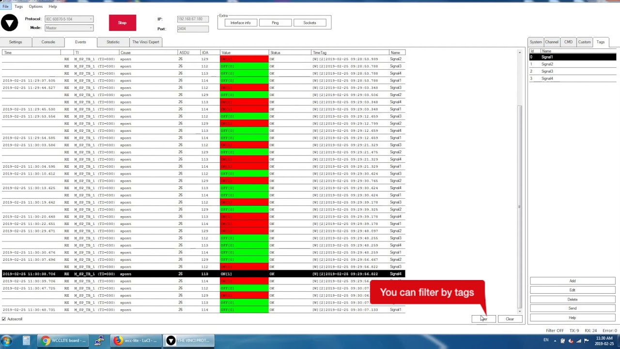Viewport: 620px width, 349px height.
Task: Switch to the Statistic tab
Action: point(113,42)
